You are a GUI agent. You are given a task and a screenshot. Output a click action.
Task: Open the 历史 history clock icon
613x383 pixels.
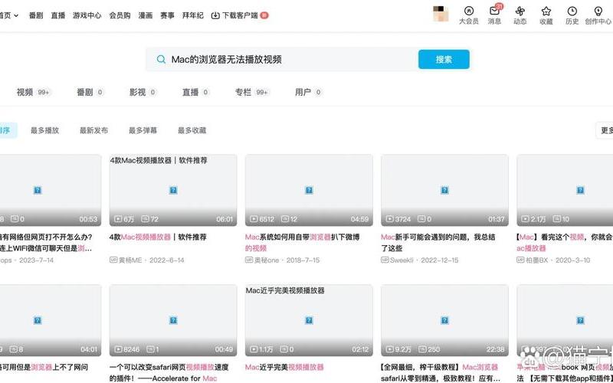572,11
